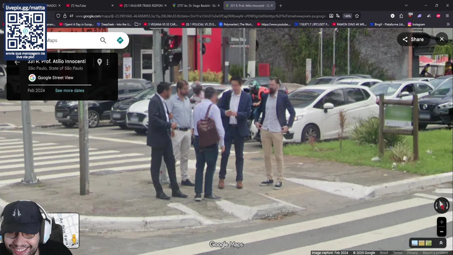Click the translate page icon
453x255 pixels.
(x=338, y=16)
